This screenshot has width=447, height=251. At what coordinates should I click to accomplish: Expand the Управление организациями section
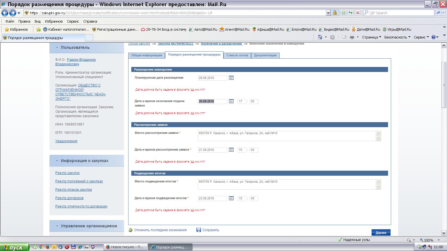57,226
